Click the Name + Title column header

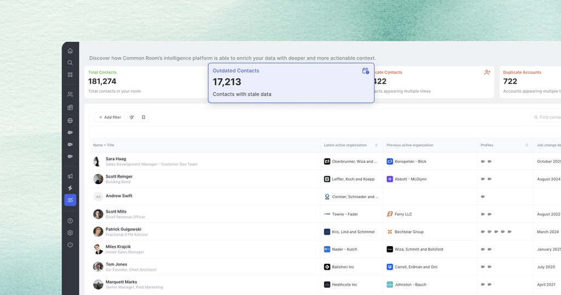click(104, 145)
